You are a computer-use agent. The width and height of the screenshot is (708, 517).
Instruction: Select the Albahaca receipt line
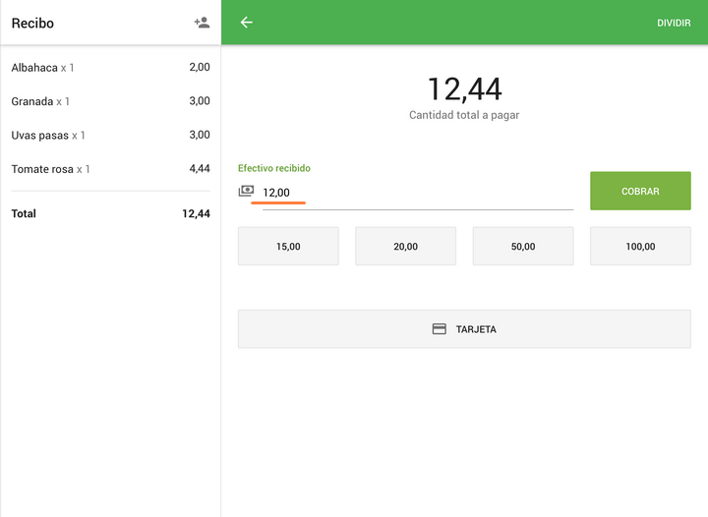(x=110, y=68)
